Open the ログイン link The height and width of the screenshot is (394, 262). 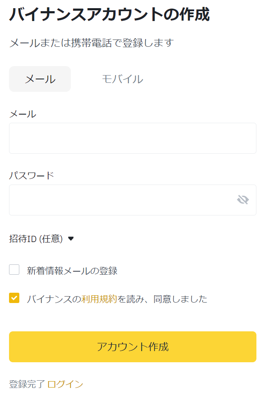tap(65, 385)
